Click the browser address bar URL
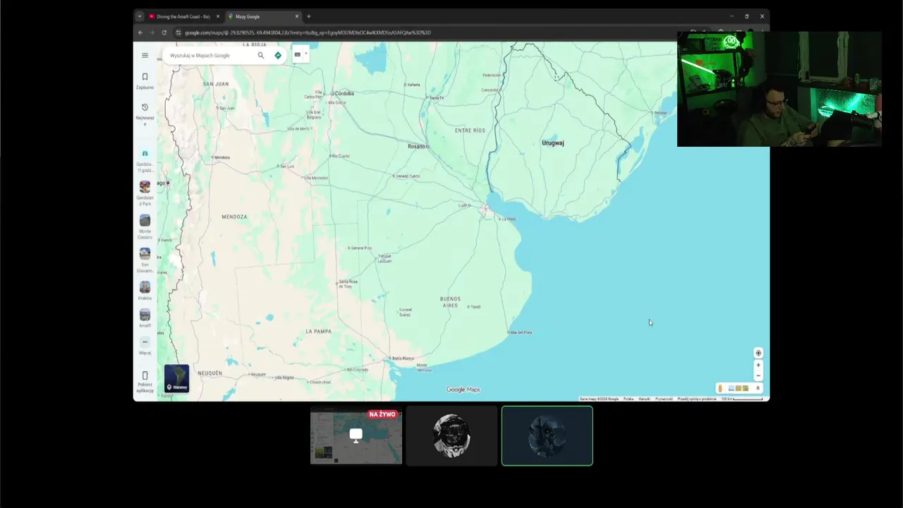This screenshot has height=508, width=903. [308, 32]
